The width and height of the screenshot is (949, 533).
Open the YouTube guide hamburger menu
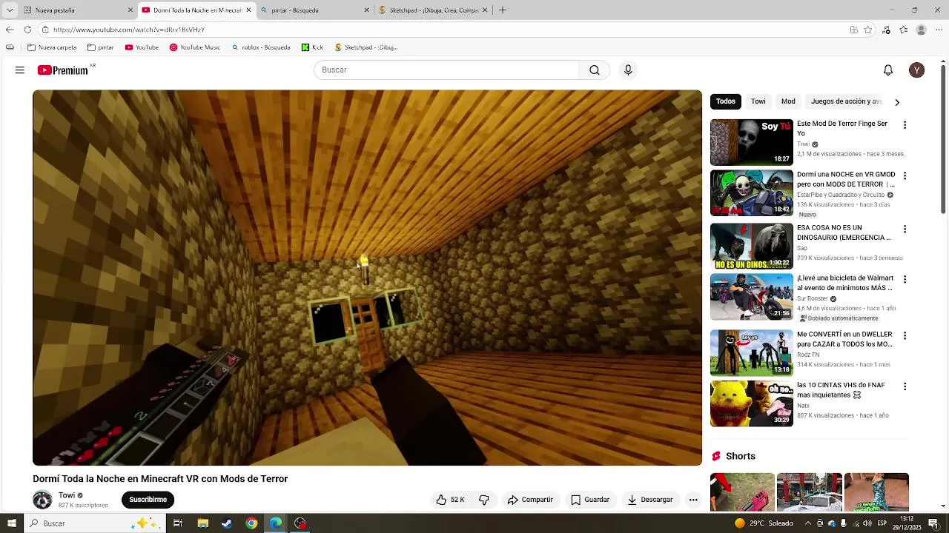20,70
